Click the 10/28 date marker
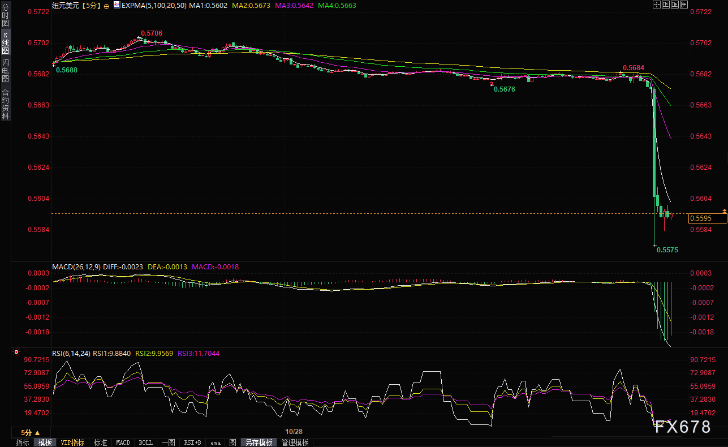The height and width of the screenshot is (447, 728). (294, 432)
